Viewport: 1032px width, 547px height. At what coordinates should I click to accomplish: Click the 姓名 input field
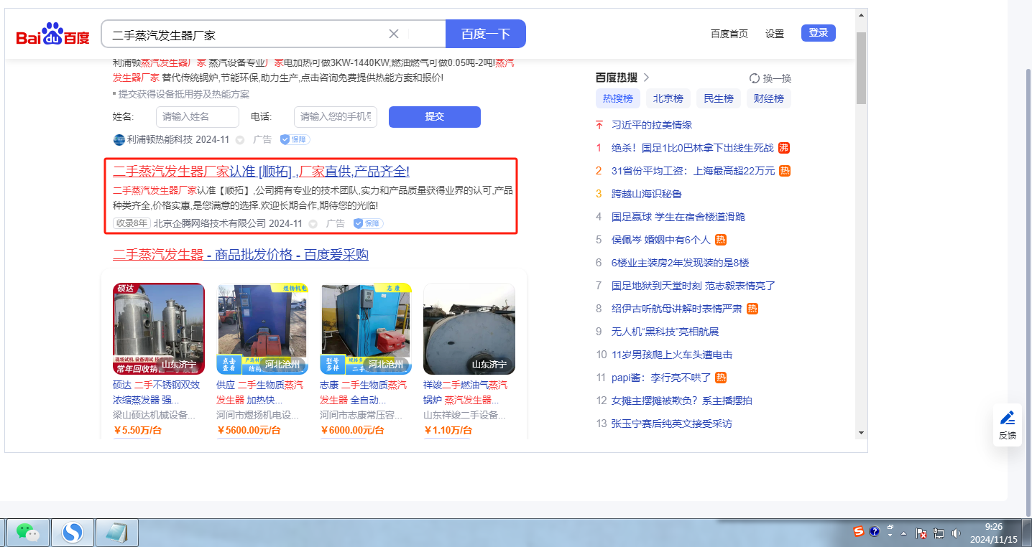(x=198, y=117)
